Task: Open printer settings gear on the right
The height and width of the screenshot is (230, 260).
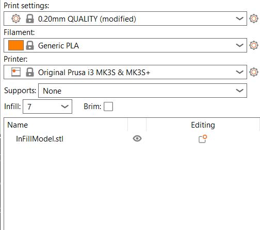Action: (254, 72)
